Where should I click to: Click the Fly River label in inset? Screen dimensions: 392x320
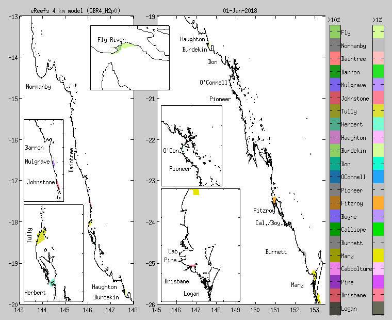coord(111,40)
